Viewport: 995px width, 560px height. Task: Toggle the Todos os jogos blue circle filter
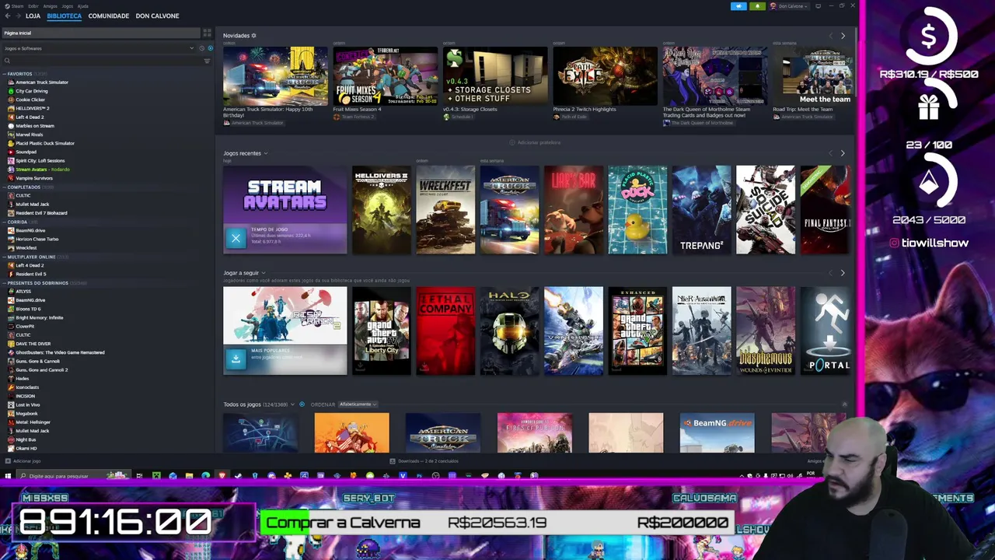302,404
